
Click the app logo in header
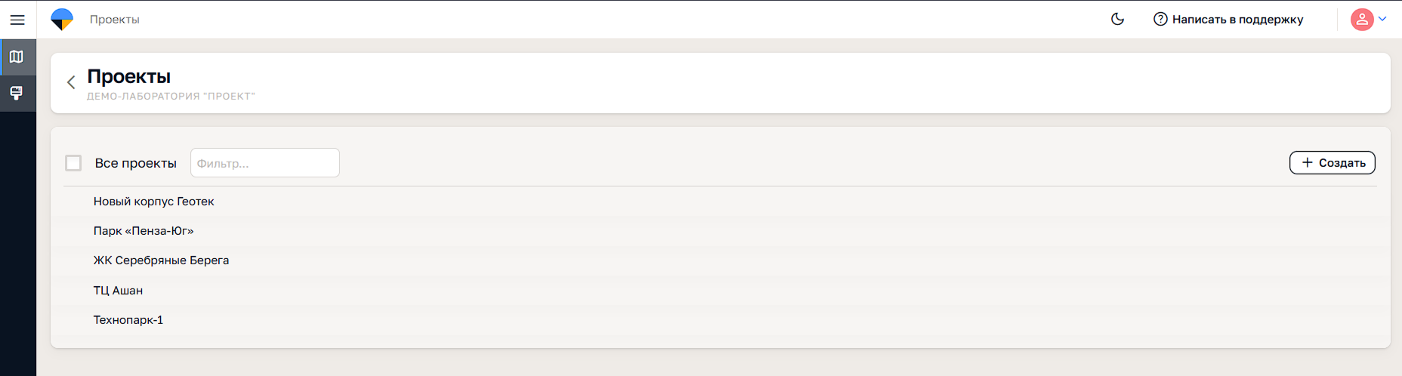[62, 20]
